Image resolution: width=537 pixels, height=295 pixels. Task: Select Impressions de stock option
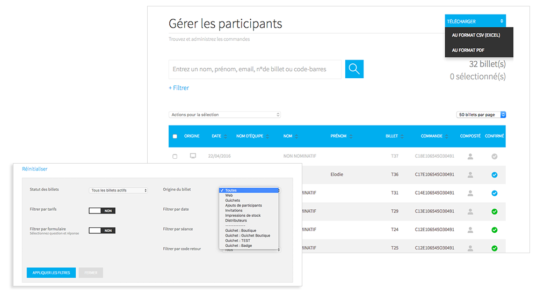tap(243, 216)
